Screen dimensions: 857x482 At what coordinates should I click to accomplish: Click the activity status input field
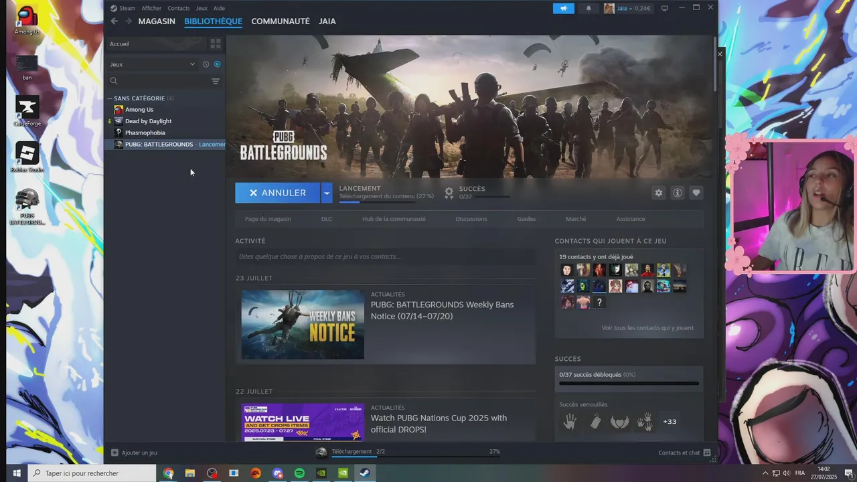tap(385, 256)
